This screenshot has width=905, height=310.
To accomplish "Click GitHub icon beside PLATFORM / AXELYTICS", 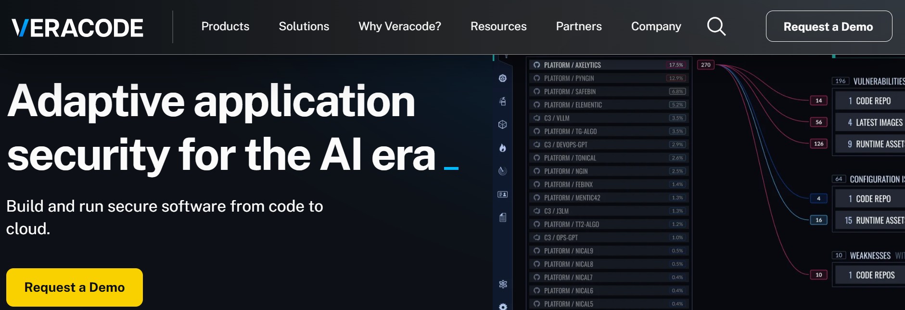I will 537,65.
